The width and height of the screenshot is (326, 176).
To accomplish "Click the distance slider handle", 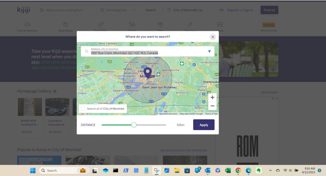I will coord(134,125).
